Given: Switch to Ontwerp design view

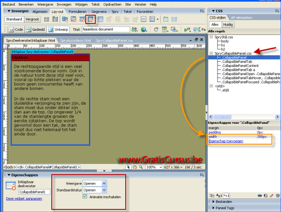Looking at the screenshot, I should point(58,30).
